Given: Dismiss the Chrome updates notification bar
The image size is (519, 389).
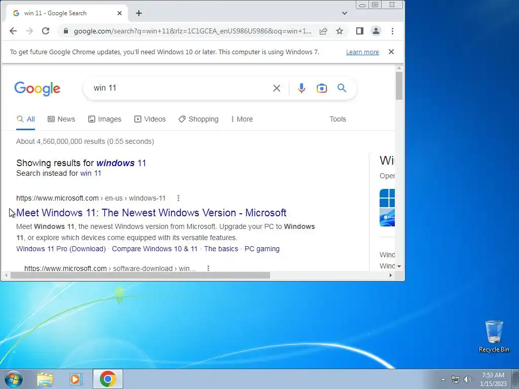Looking at the screenshot, I should (x=391, y=52).
